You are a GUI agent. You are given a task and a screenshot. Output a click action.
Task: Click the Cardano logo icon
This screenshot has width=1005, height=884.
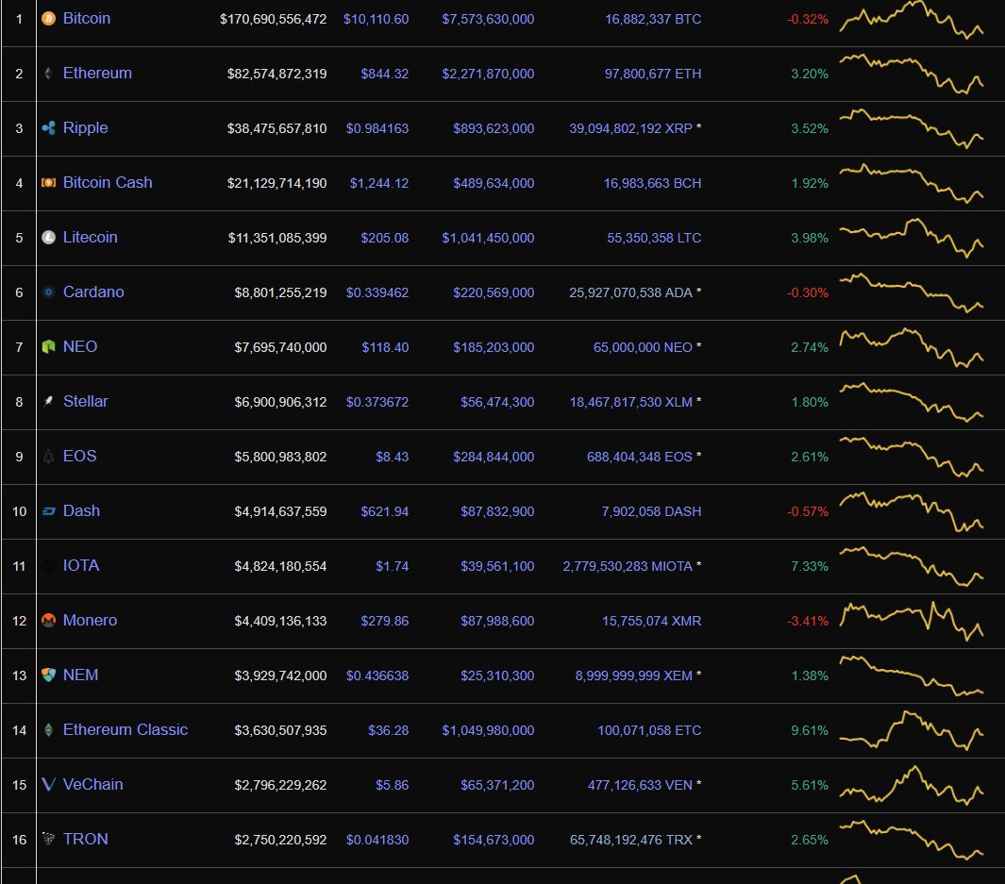click(x=49, y=292)
